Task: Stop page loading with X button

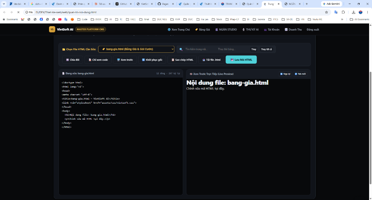Action: pos(18,12)
